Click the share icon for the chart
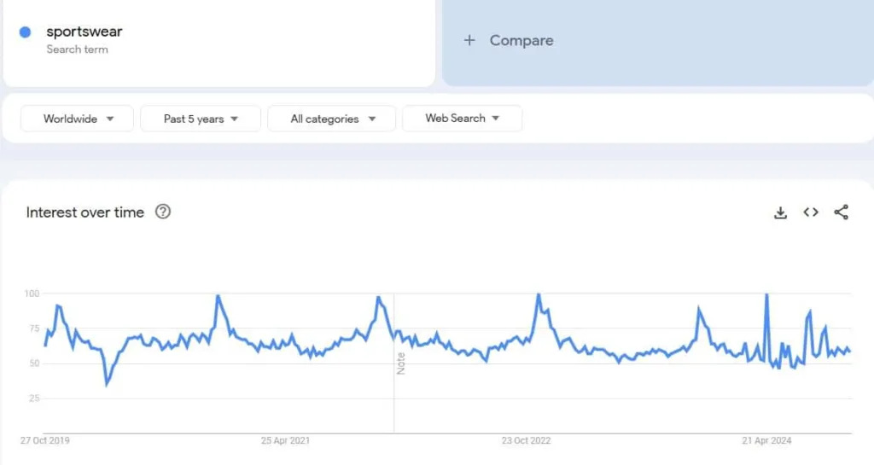 [x=841, y=212]
